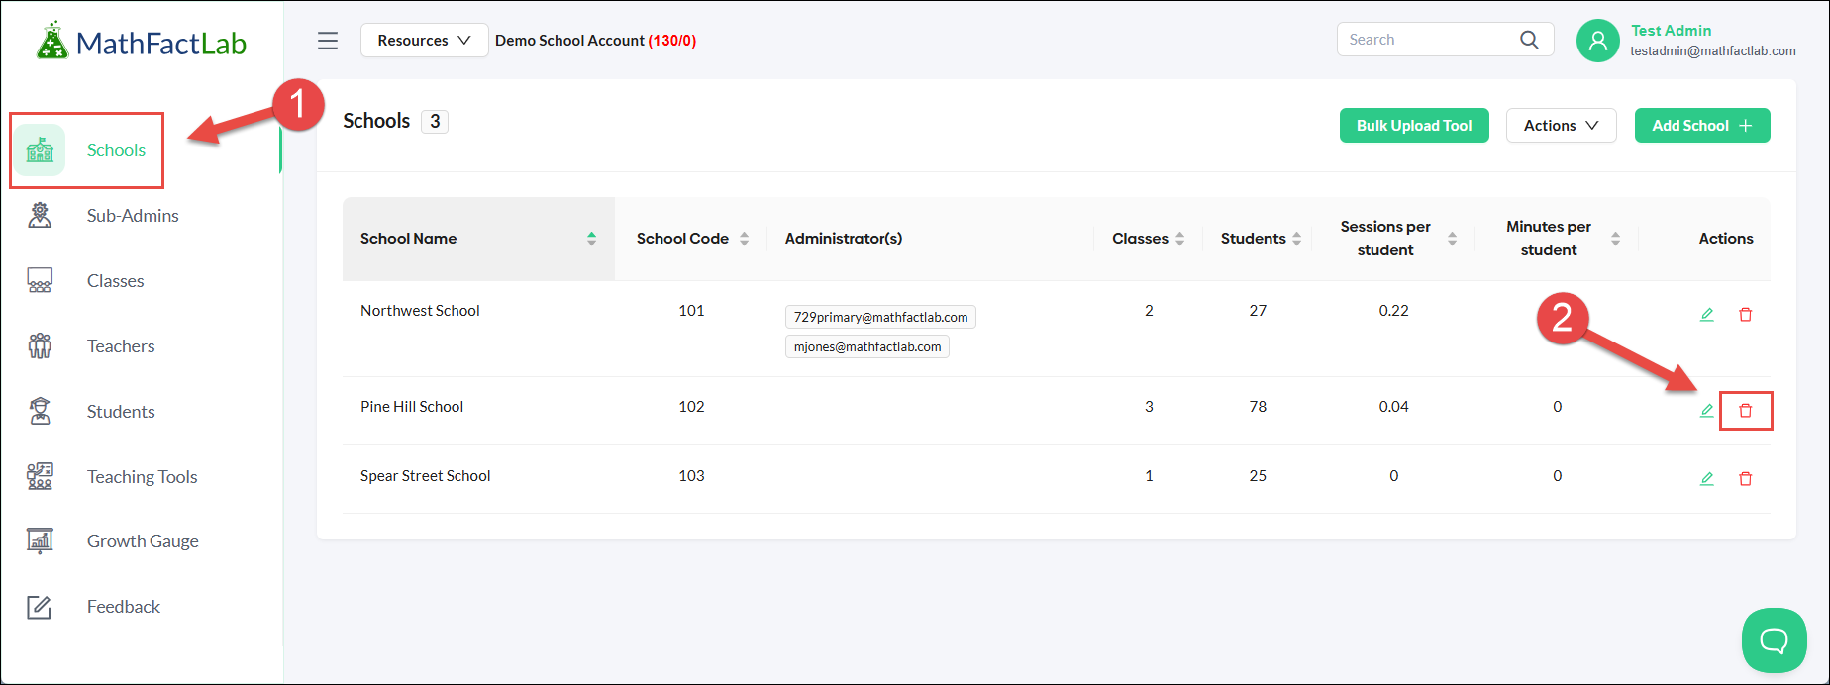Click school code 102
The width and height of the screenshot is (1830, 685).
[691, 407]
